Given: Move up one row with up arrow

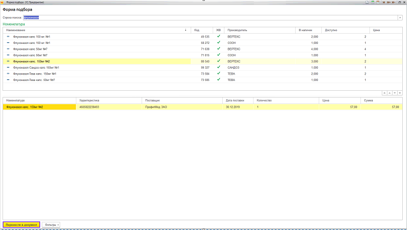Looking at the screenshot, I should click(390, 93).
